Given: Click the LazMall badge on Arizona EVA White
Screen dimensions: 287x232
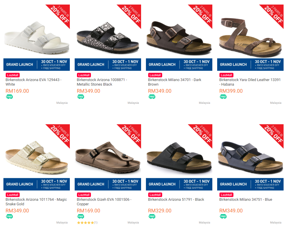Looking at the screenshot, I should click(x=13, y=75).
